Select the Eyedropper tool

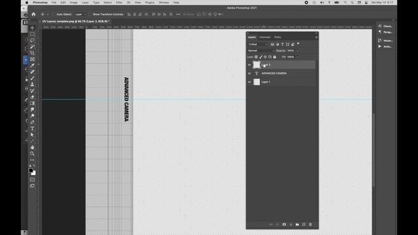coord(32,65)
